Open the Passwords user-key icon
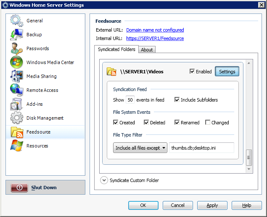 pos(16,48)
